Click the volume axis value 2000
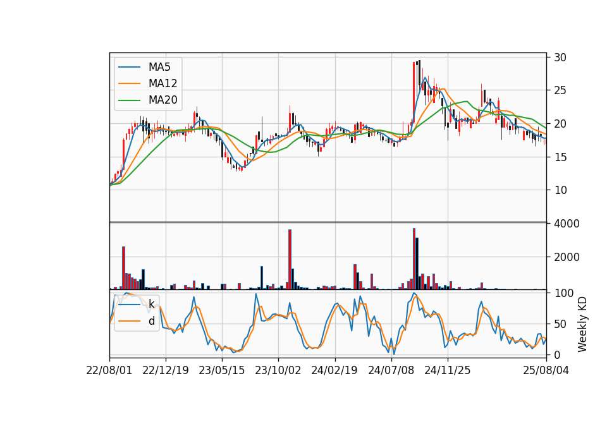This screenshot has height=436, width=607. 567,257
